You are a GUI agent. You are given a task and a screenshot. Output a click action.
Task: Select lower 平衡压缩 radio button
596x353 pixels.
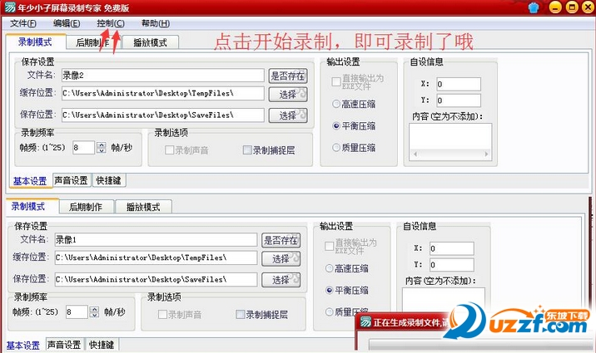point(329,291)
